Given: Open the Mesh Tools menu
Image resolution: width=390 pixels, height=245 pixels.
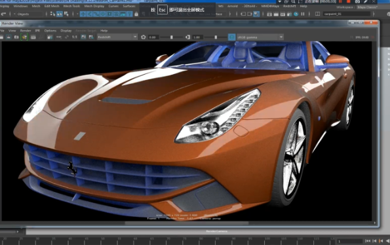Looking at the screenshot, I should tap(71, 6).
